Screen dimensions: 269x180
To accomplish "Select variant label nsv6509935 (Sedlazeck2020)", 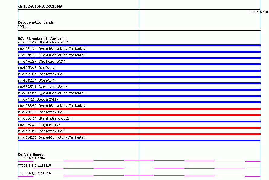I will pyautogui.click(x=42, y=74).
